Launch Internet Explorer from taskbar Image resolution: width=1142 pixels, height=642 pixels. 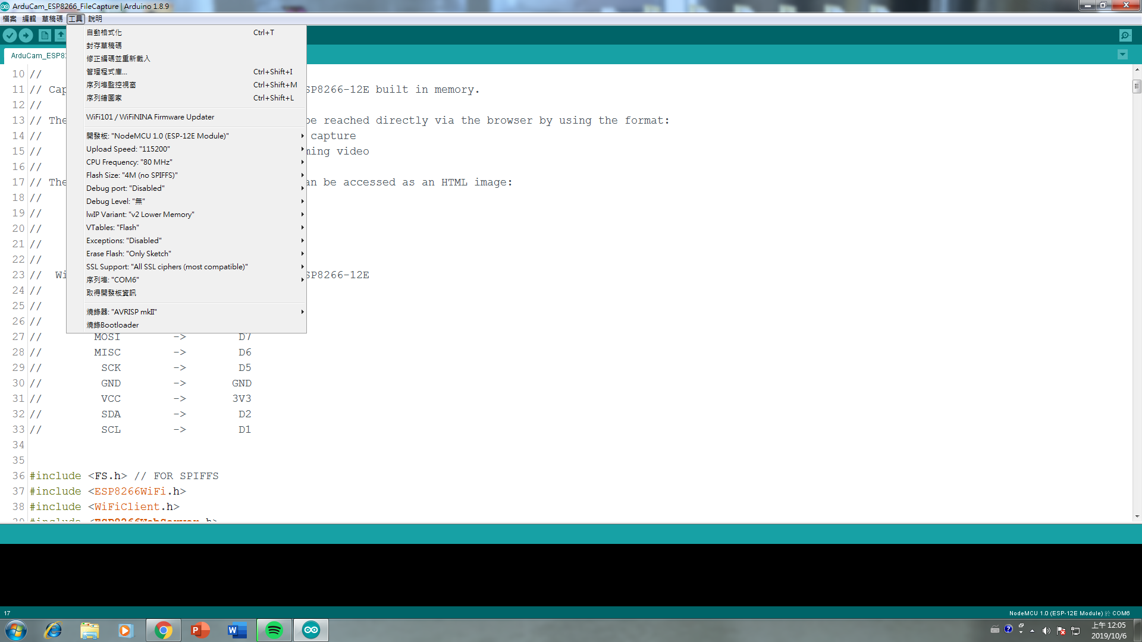(x=53, y=630)
